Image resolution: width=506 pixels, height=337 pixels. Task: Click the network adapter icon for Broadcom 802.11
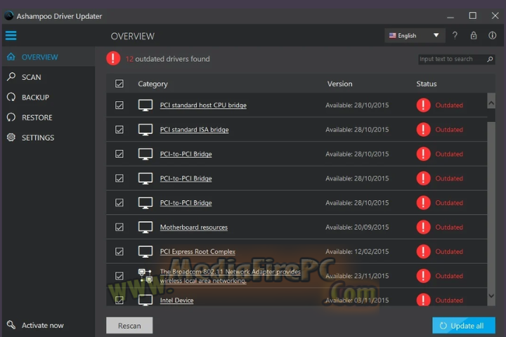coord(145,276)
